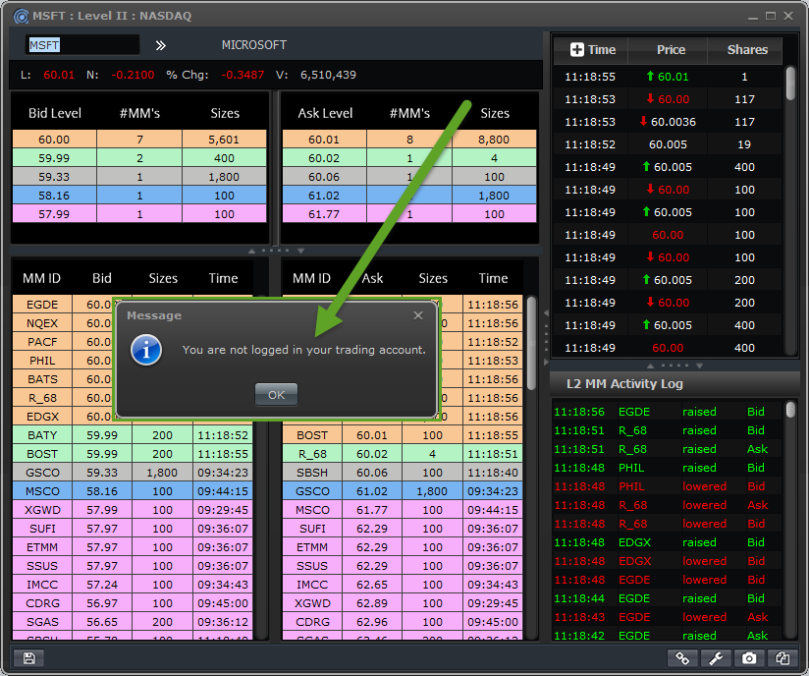Select the 60.02 ask level row
Image resolution: width=809 pixels, height=676 pixels.
pos(409,158)
